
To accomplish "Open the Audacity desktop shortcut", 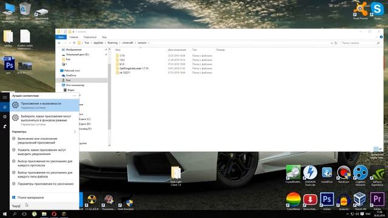I will (344, 201).
